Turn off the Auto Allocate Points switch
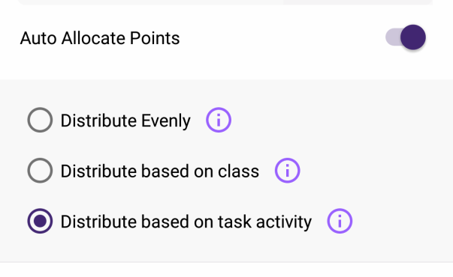Image resolution: width=453 pixels, height=277 pixels. (406, 37)
